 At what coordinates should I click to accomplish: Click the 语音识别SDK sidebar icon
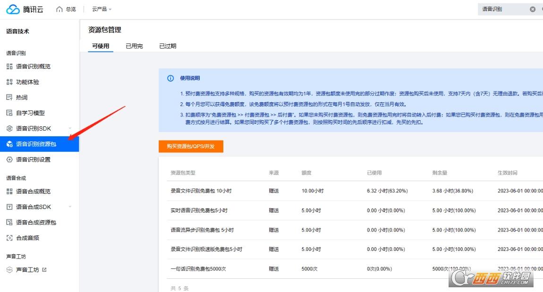(x=9, y=128)
